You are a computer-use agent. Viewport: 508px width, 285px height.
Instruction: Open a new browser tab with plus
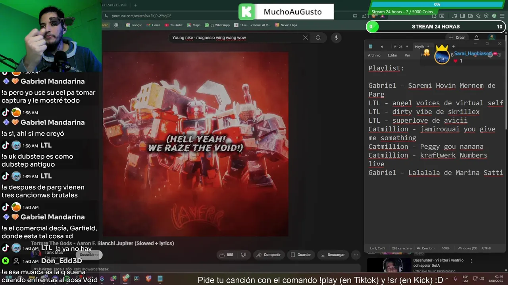(x=135, y=5)
